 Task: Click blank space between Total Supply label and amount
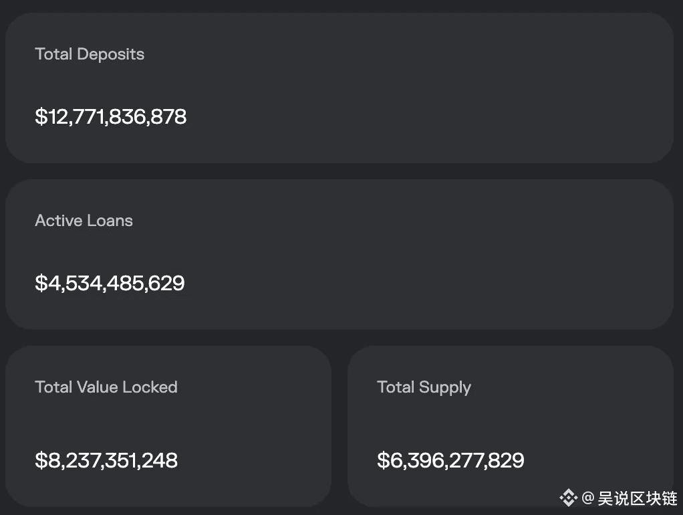pos(508,423)
